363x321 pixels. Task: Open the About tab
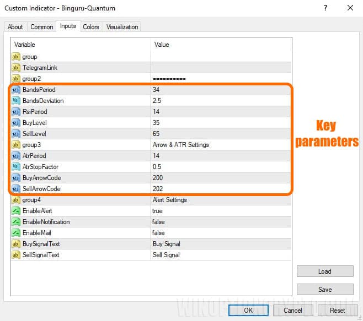(x=15, y=27)
